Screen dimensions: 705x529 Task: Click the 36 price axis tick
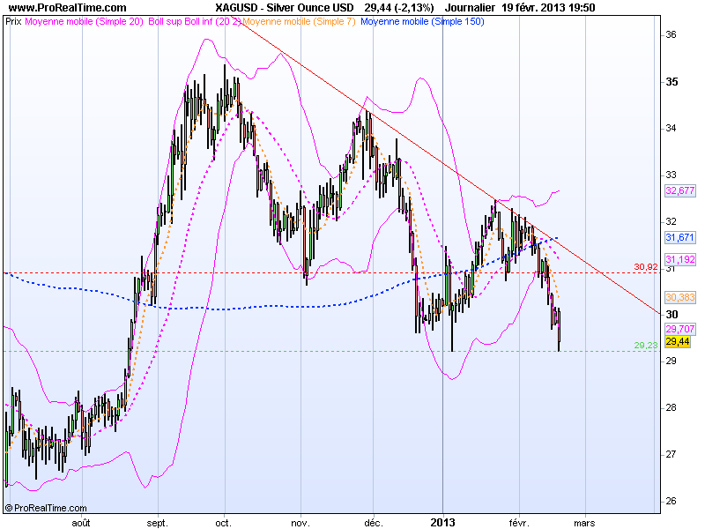coord(671,34)
